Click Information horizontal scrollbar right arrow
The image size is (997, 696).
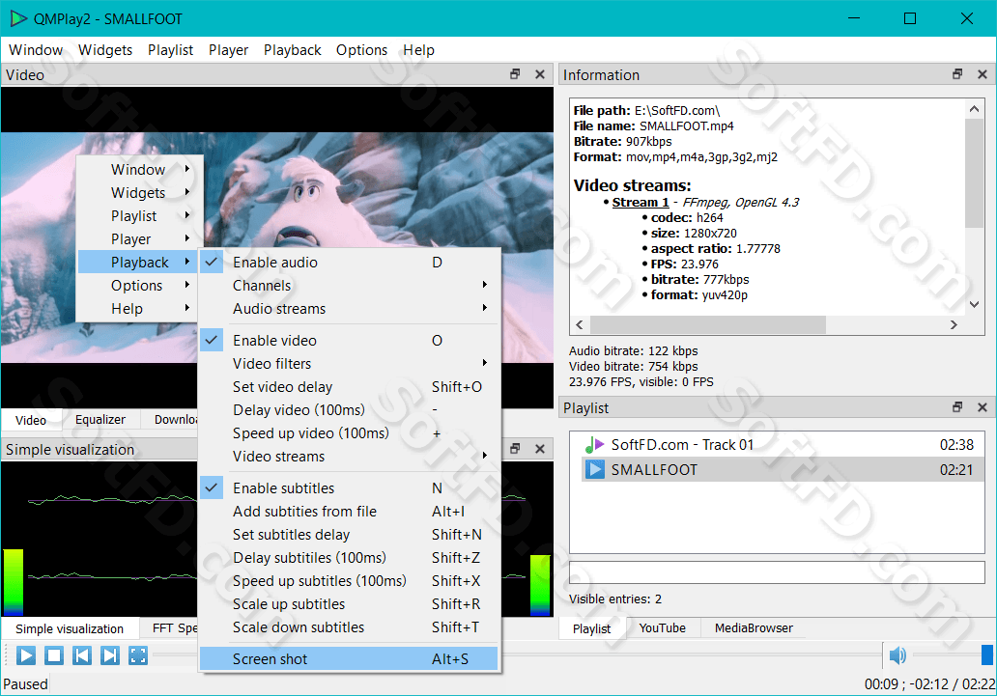click(954, 324)
